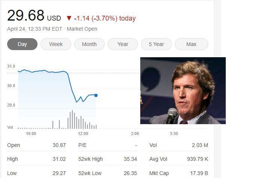
Task: Click the -1.14 (-3.70%) today change text
Action: 105,18
